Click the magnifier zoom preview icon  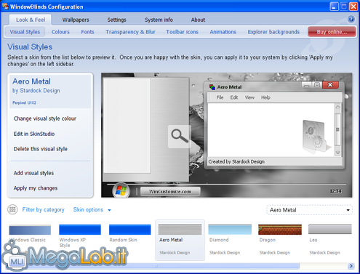[x=180, y=137]
